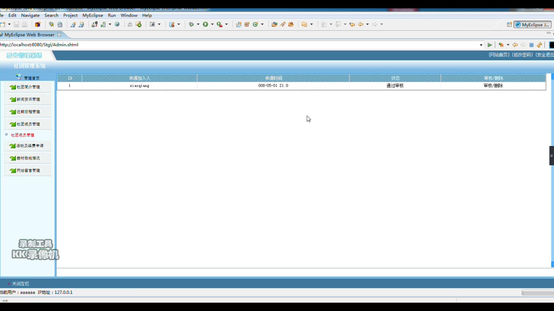The height and width of the screenshot is (311, 554).
Task: Open the URL history dropdown arrow
Action: coord(481,45)
